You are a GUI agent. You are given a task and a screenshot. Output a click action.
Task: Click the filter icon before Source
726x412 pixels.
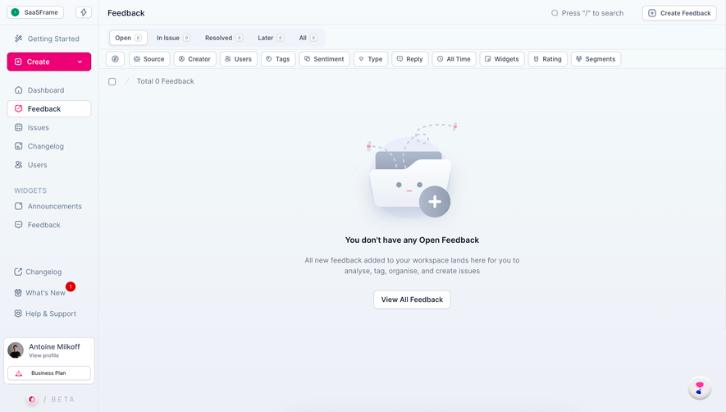116,59
